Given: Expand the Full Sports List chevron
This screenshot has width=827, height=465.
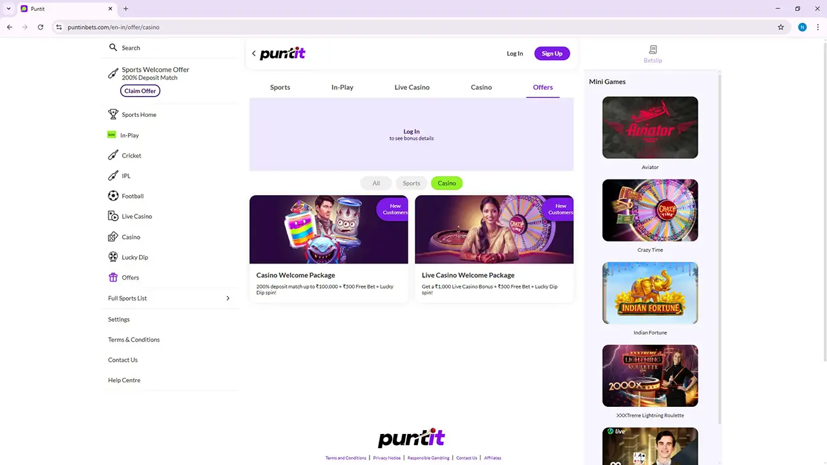Looking at the screenshot, I should tap(227, 298).
